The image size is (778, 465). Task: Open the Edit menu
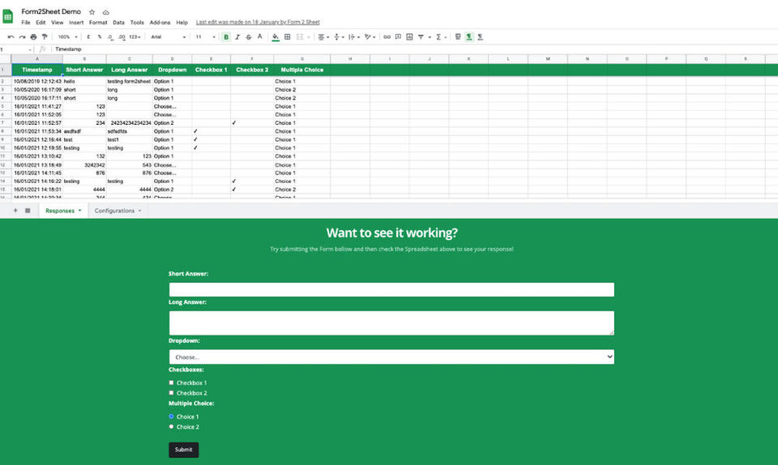(41, 23)
